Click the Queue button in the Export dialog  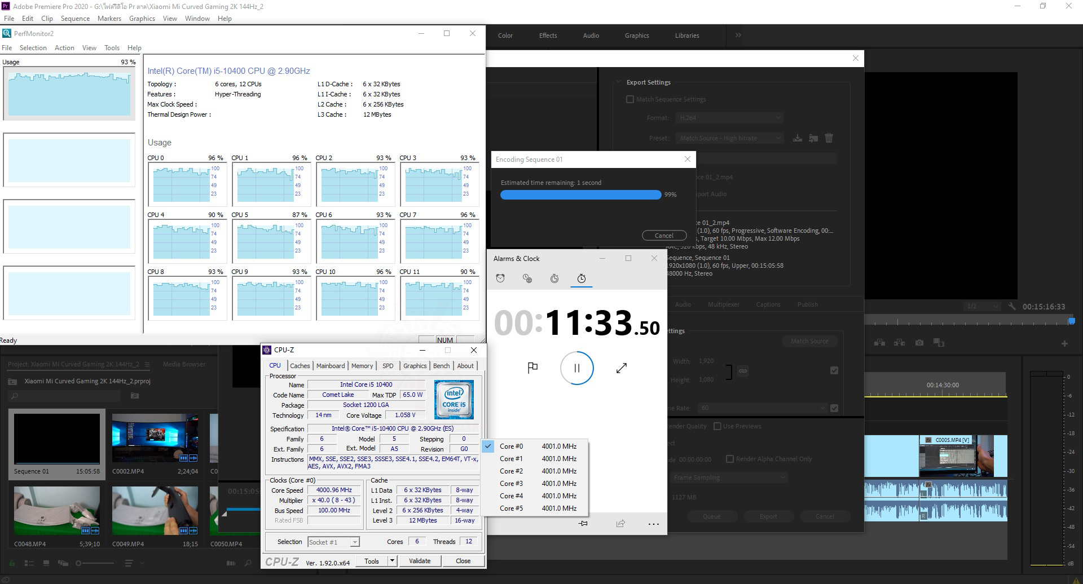click(712, 516)
